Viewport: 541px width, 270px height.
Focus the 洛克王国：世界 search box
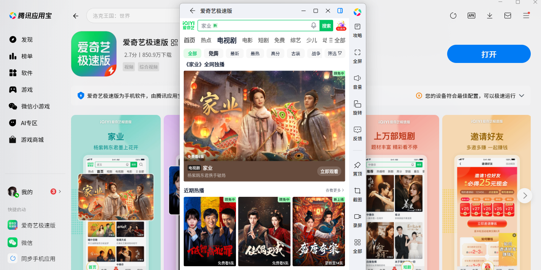(x=133, y=16)
